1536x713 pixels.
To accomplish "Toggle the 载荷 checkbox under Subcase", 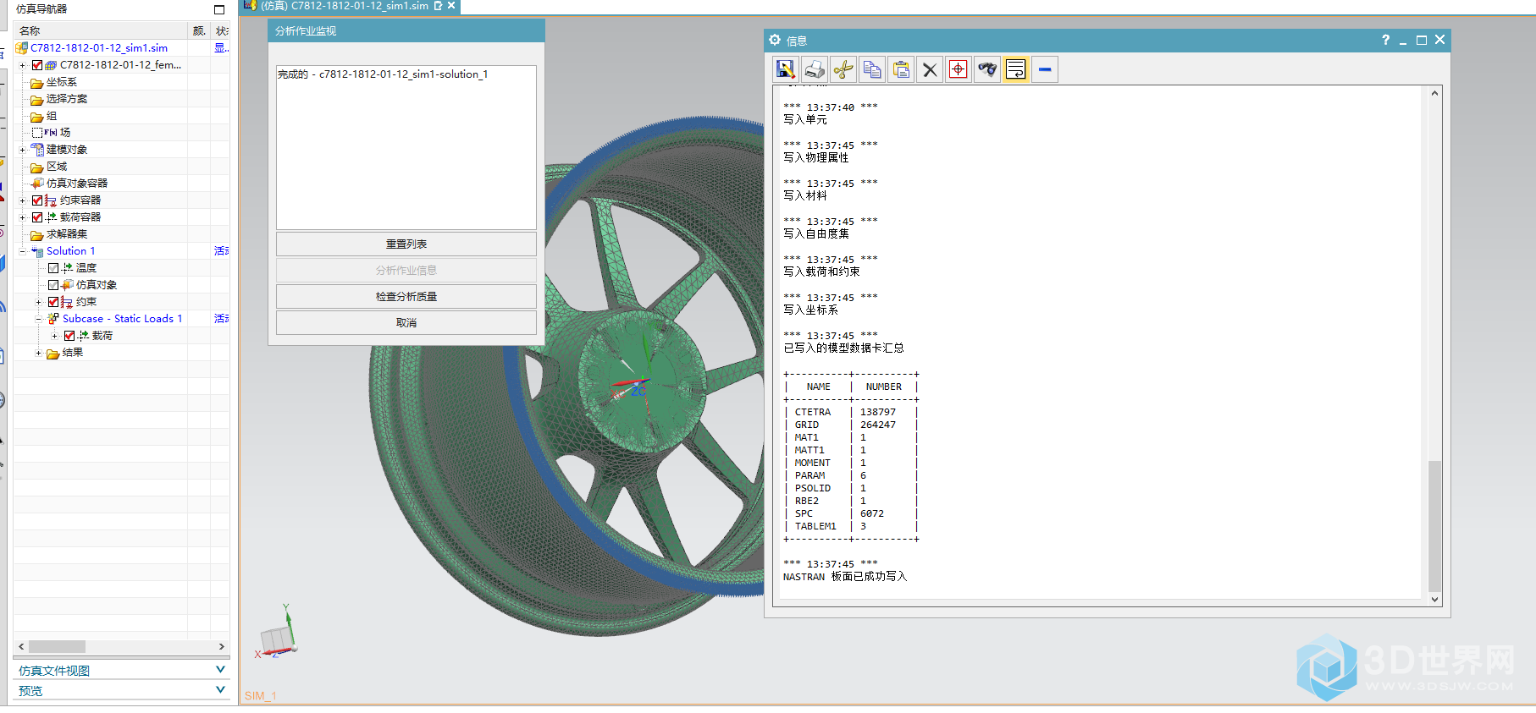I will [69, 336].
